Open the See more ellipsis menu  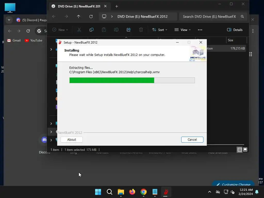(x=200, y=30)
